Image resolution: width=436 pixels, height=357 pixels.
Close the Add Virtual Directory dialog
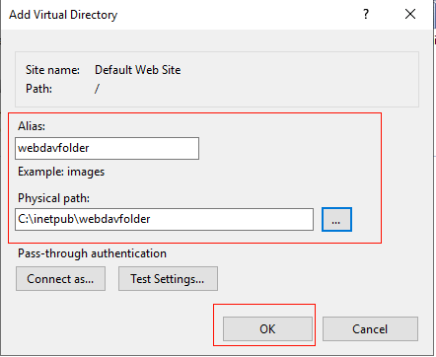coord(410,14)
